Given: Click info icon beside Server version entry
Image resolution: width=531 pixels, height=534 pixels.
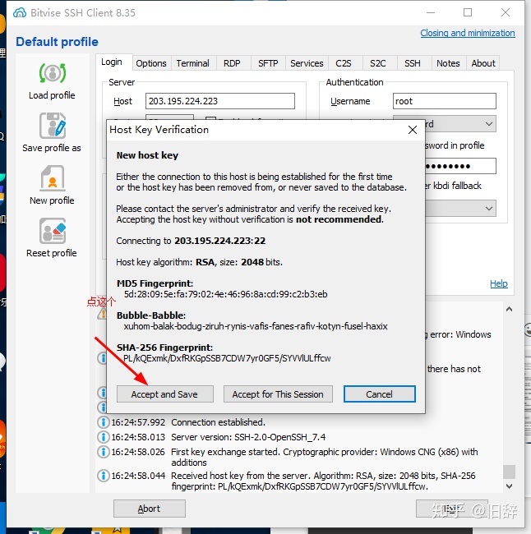Looking at the screenshot, I should point(104,437).
